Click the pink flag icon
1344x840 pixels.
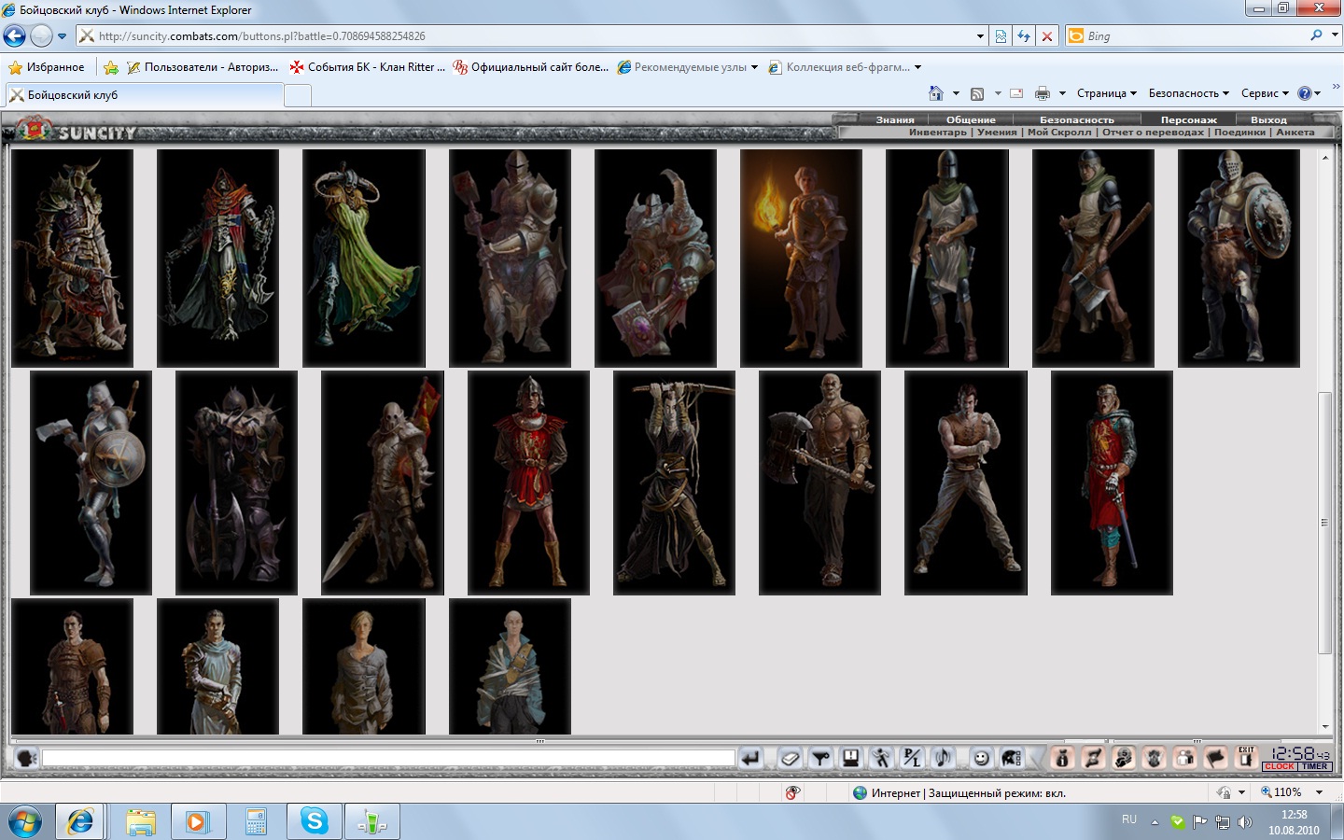coord(1215,758)
